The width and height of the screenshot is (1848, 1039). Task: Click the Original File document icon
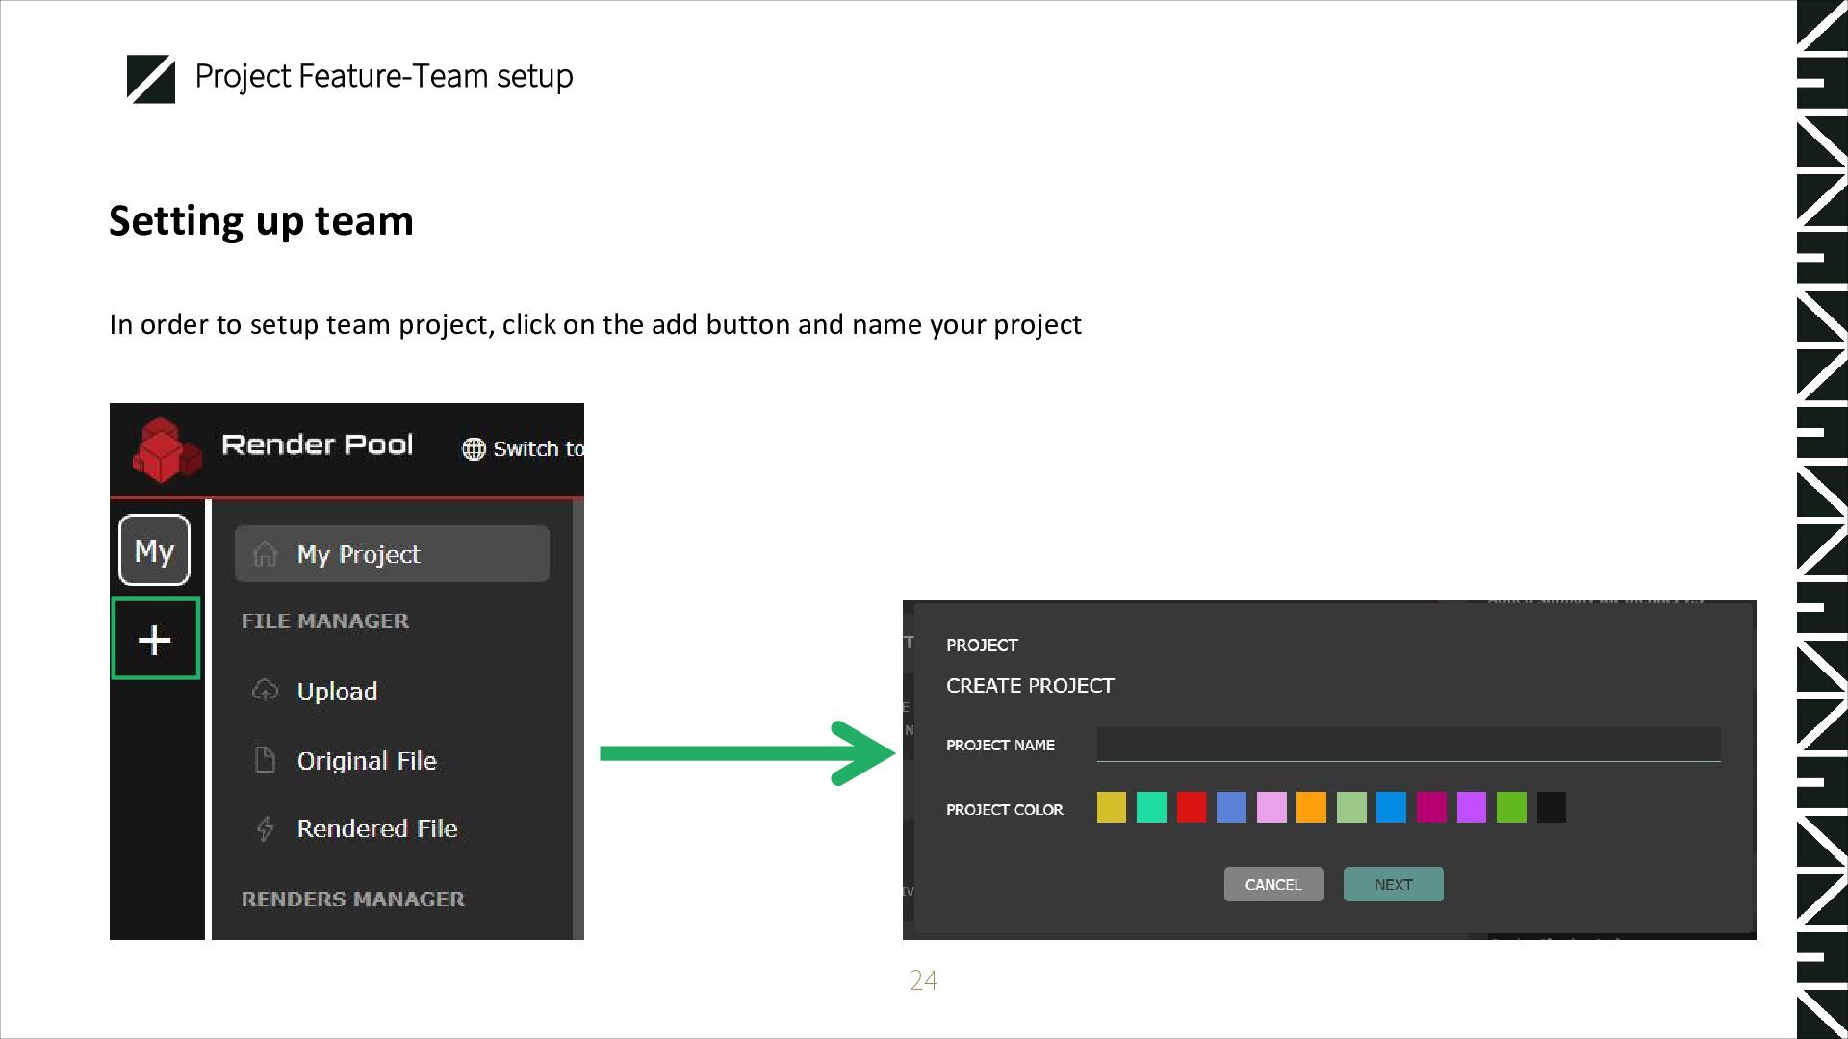[x=265, y=760]
